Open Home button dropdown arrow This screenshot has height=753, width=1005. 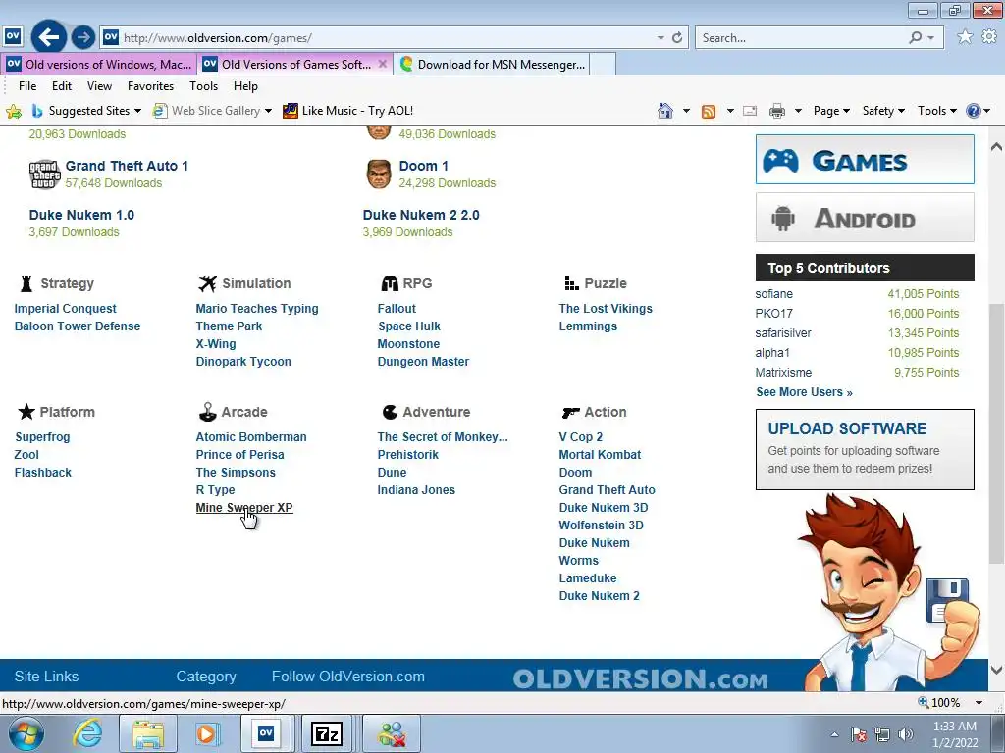686,111
